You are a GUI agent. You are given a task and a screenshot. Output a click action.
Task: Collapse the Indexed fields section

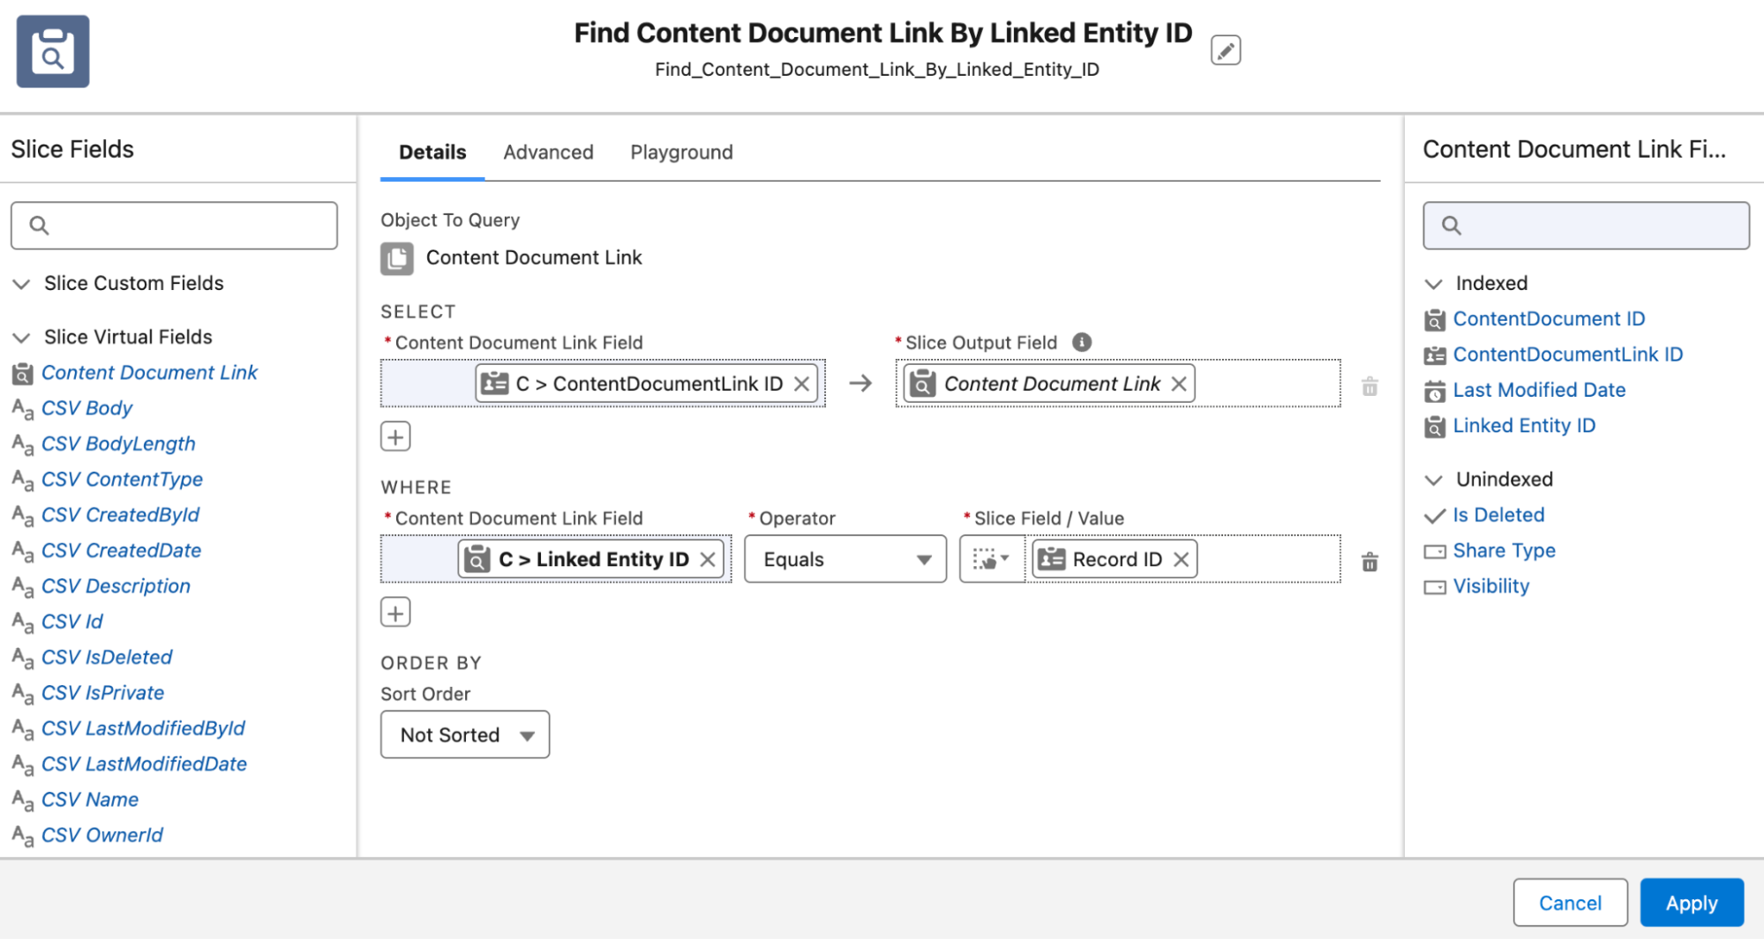pos(1436,283)
